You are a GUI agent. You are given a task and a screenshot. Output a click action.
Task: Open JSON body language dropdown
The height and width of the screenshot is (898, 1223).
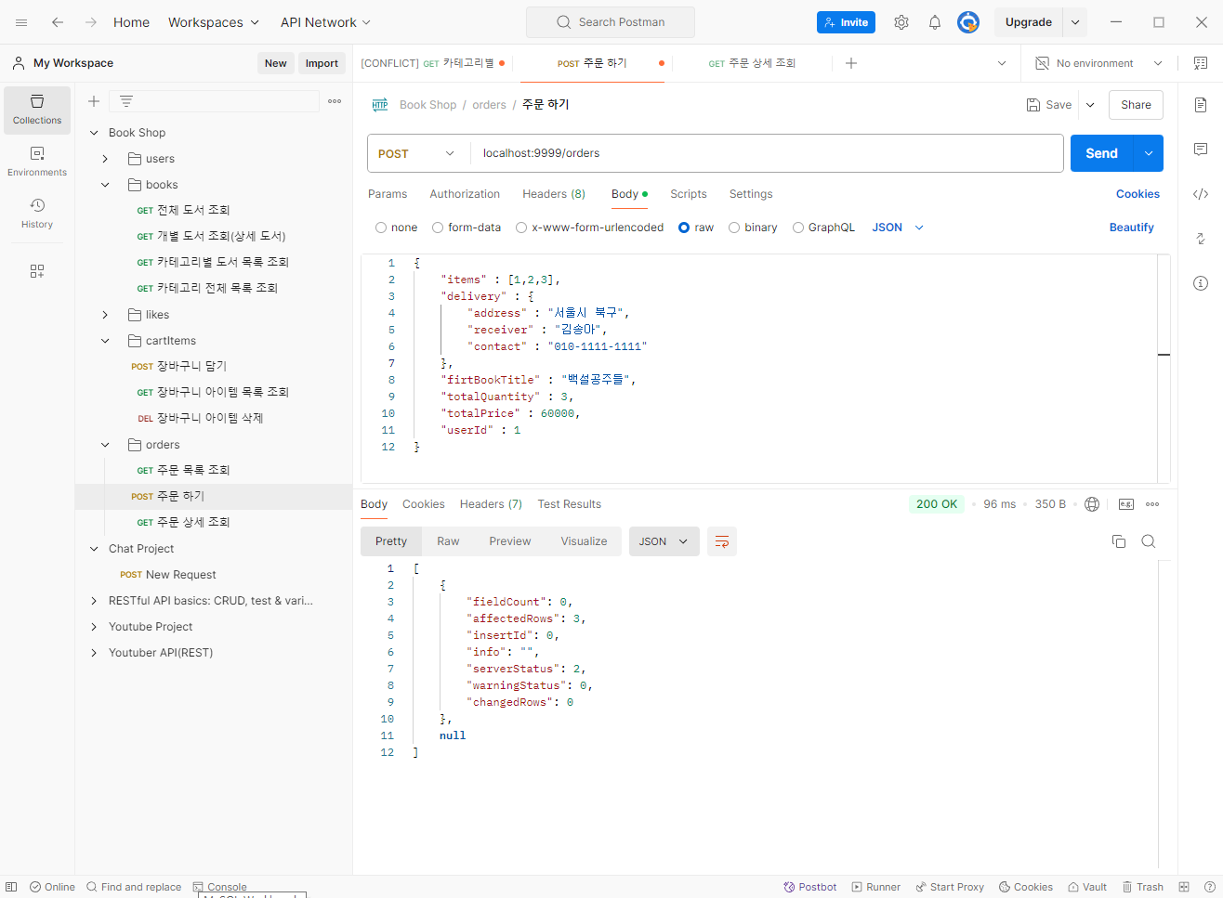pyautogui.click(x=898, y=228)
